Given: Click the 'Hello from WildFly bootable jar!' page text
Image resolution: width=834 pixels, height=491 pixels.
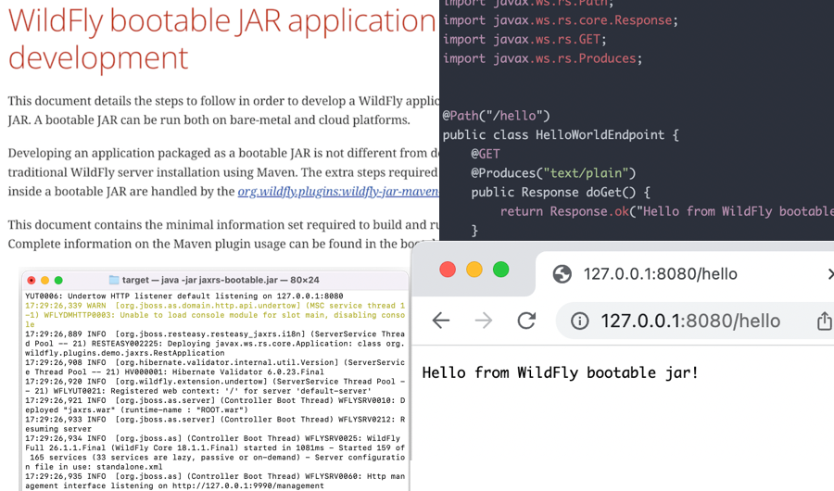Looking at the screenshot, I should (x=560, y=373).
